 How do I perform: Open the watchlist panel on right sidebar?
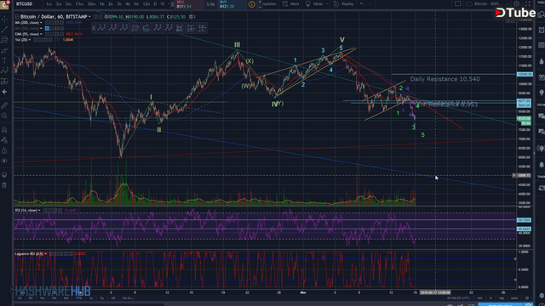click(x=542, y=14)
